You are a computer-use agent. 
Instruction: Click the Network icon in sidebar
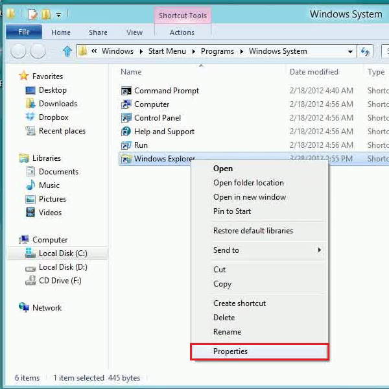pos(24,307)
